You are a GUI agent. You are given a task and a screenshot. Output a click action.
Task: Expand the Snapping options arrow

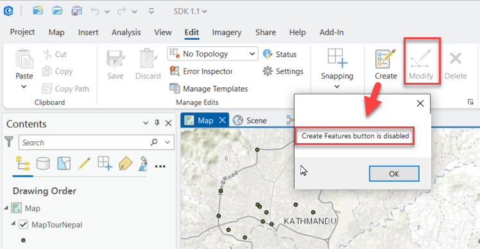point(337,87)
